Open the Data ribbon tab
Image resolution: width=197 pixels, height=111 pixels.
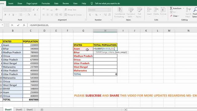pyautogui.click(x=56, y=3)
